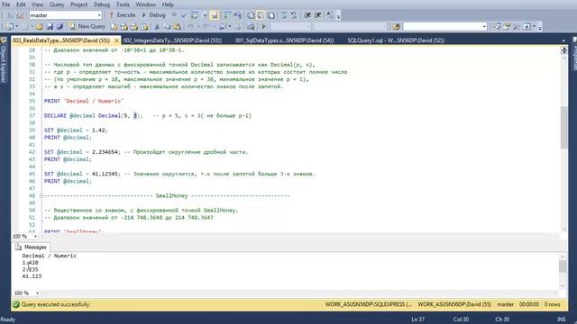577x324 pixels.
Task: Click the Debug button
Action: pos(153,15)
